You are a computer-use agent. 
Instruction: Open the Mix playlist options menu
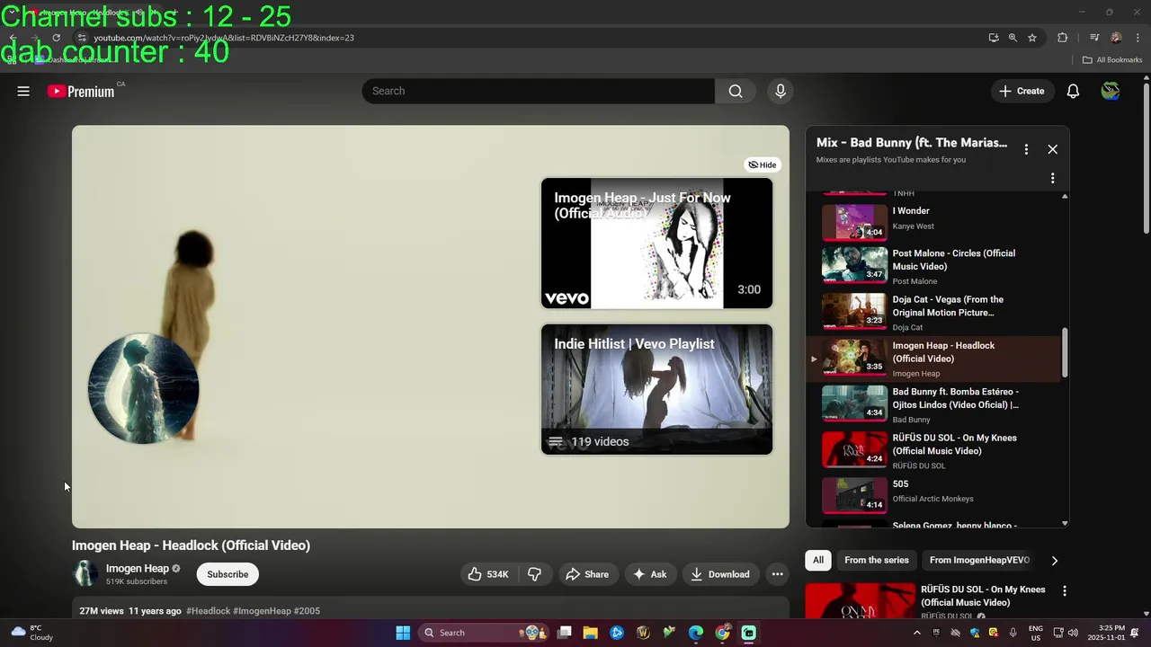pos(1026,149)
